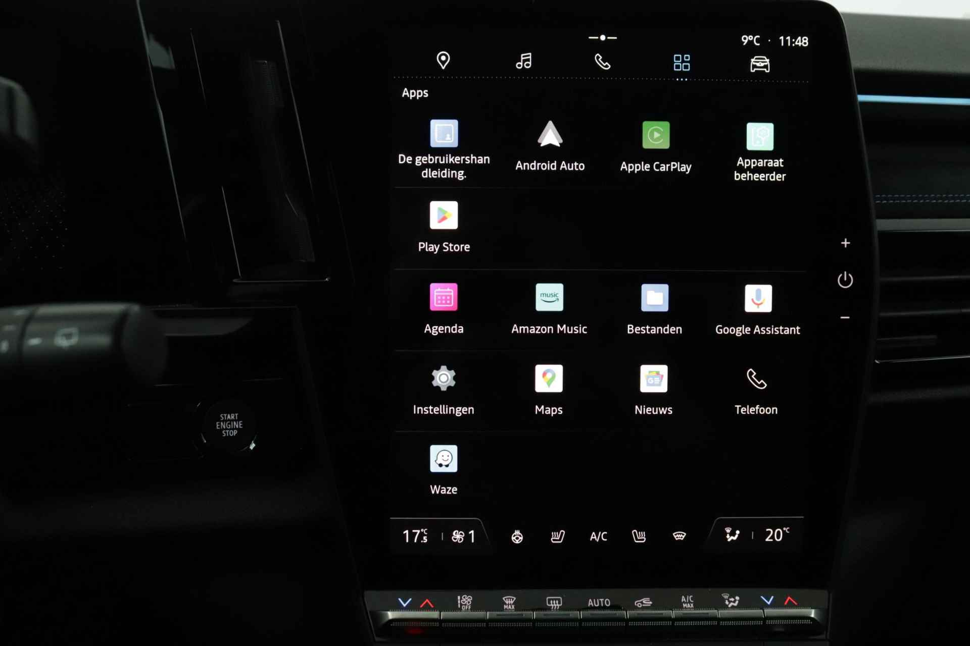Open the Agenda calendar app
970x646 pixels.
tap(444, 309)
